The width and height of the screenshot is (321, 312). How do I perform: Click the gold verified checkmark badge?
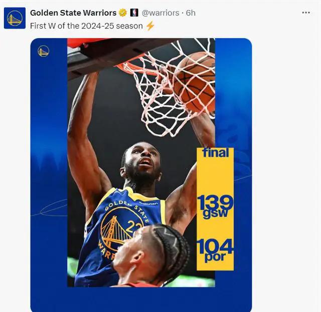[123, 13]
